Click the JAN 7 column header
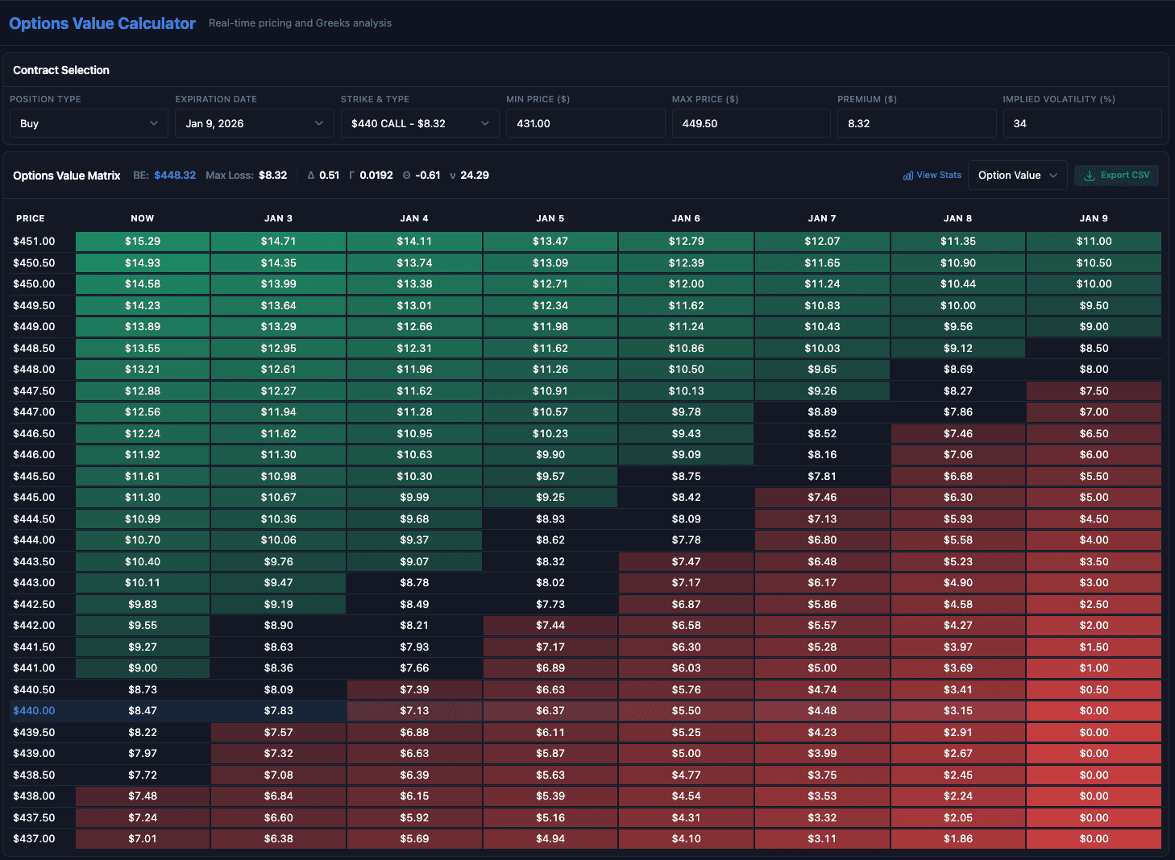This screenshot has height=860, width=1175. [822, 218]
